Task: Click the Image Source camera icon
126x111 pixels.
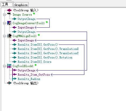Action: tap(9, 14)
